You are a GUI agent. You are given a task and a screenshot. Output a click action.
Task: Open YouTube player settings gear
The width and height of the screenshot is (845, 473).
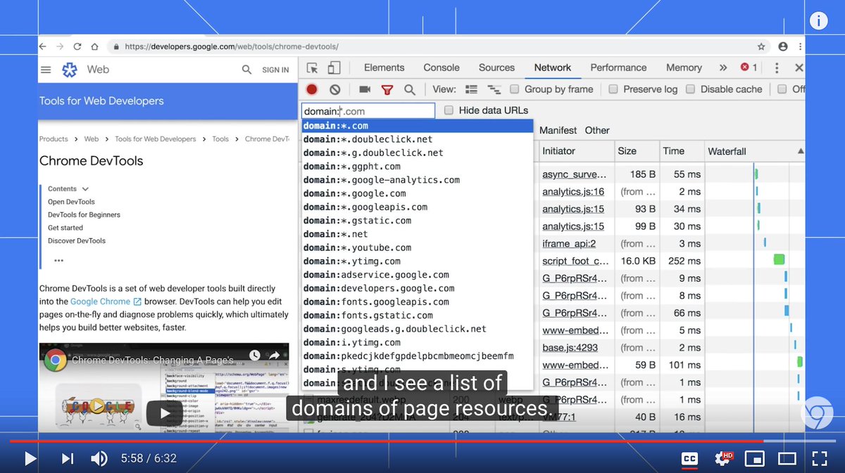point(722,459)
